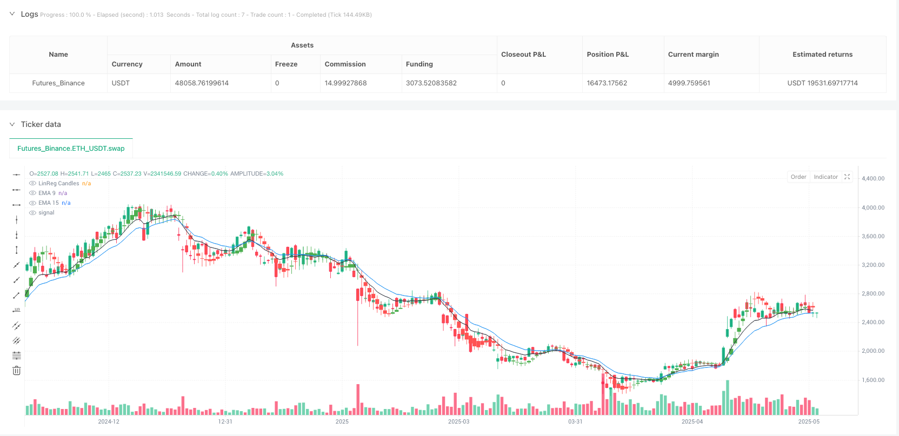Select the parallel channel drawing tool
This screenshot has width=899, height=436.
17,325
